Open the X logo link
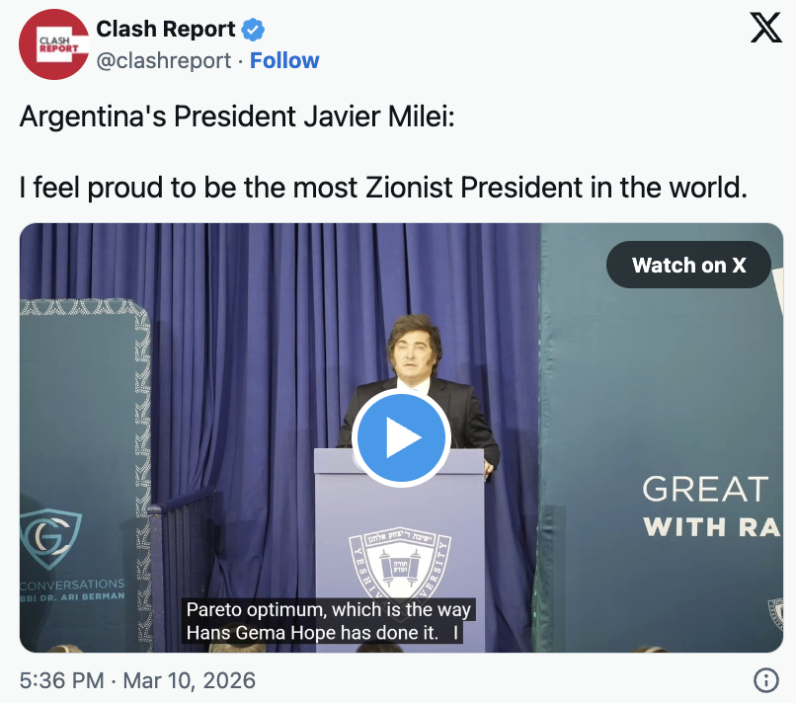Viewport: 796px width, 703px height. tap(765, 29)
